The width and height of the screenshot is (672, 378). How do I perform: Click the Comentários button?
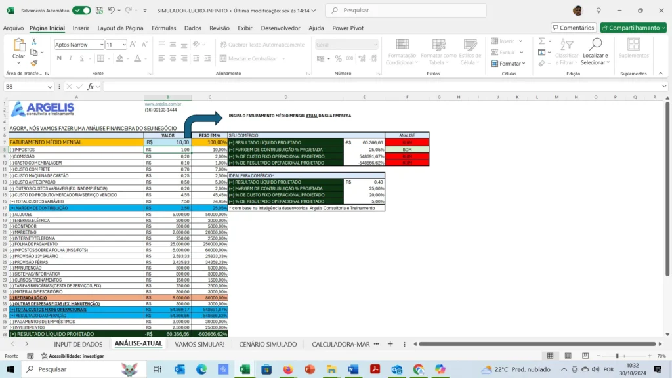click(574, 28)
